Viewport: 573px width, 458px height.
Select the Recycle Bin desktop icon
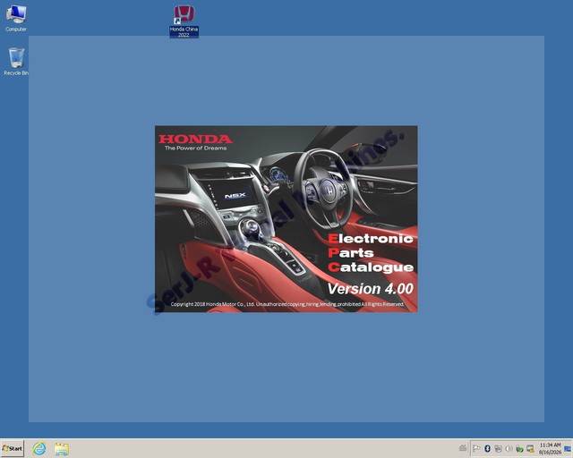click(x=16, y=62)
